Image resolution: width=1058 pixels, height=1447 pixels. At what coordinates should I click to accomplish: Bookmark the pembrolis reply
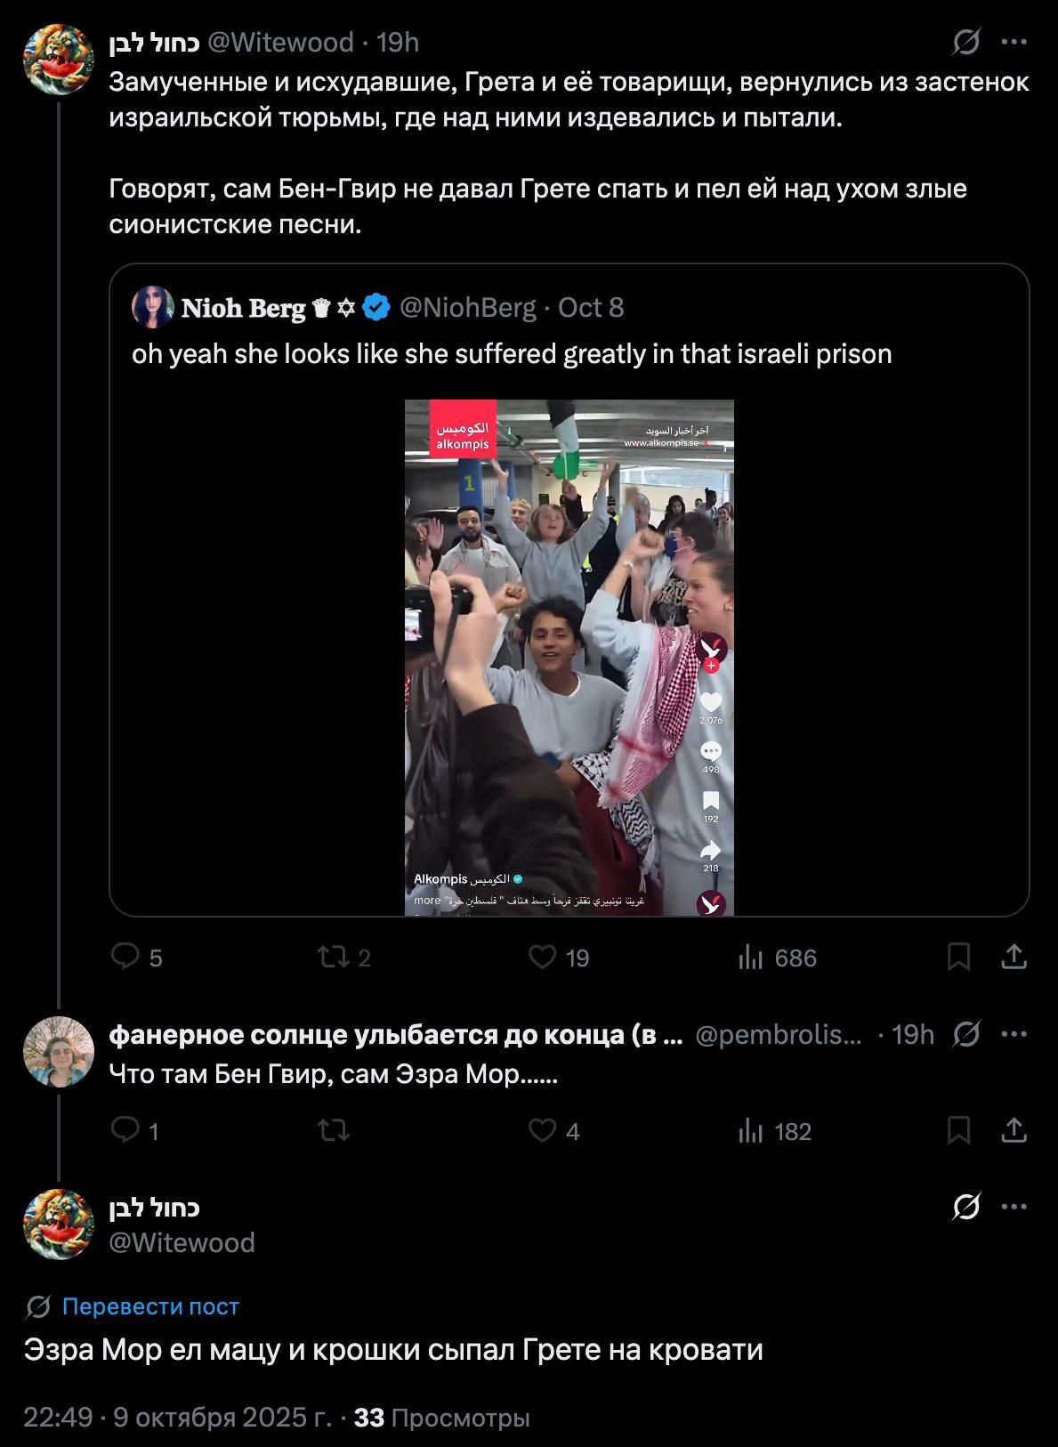(958, 1130)
